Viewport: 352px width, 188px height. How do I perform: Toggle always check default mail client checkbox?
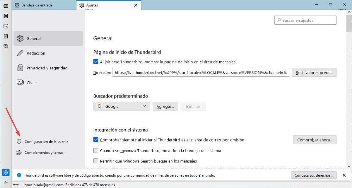click(x=96, y=140)
